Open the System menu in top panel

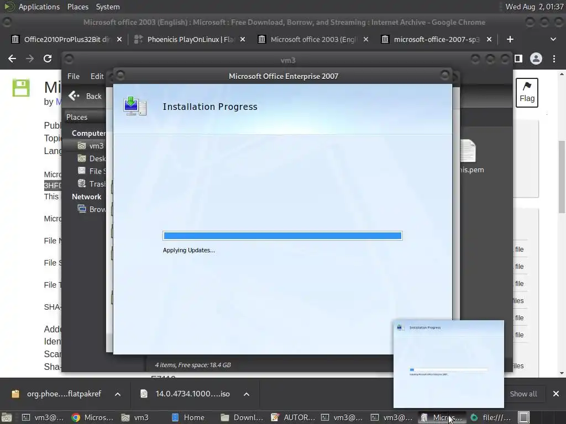[108, 7]
